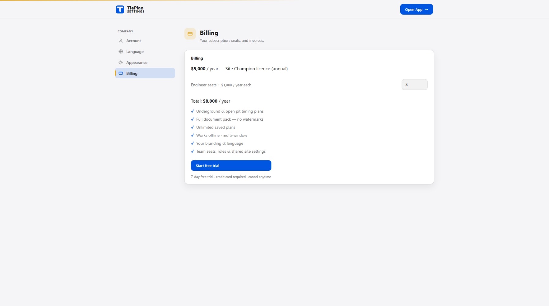549x306 pixels.
Task: Click the TiePlan logo icon
Action: pyautogui.click(x=120, y=9)
